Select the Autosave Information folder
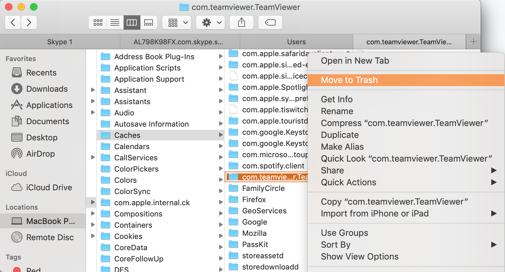This screenshot has width=505, height=272. 160,124
